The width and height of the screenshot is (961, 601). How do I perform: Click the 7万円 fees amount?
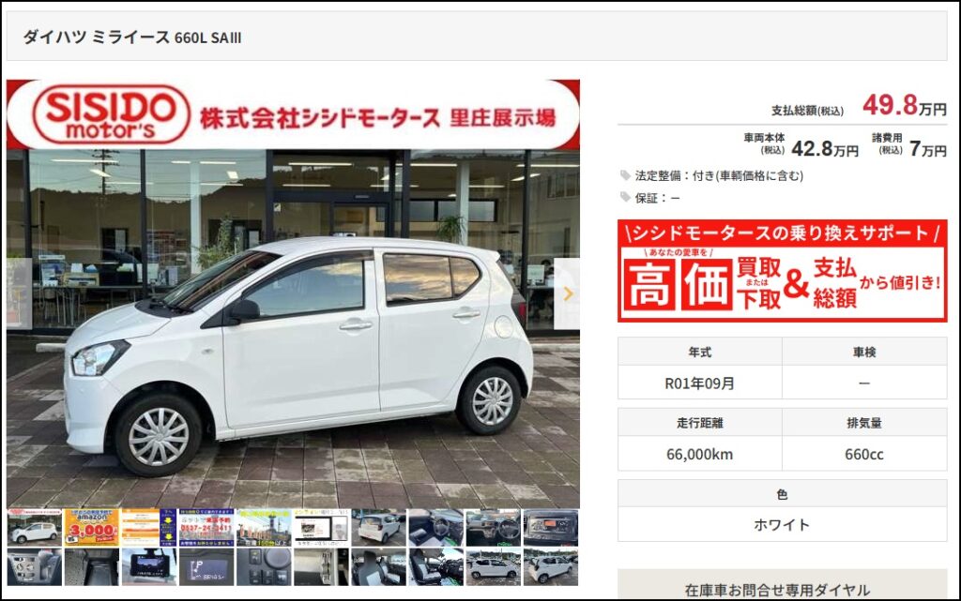[928, 149]
